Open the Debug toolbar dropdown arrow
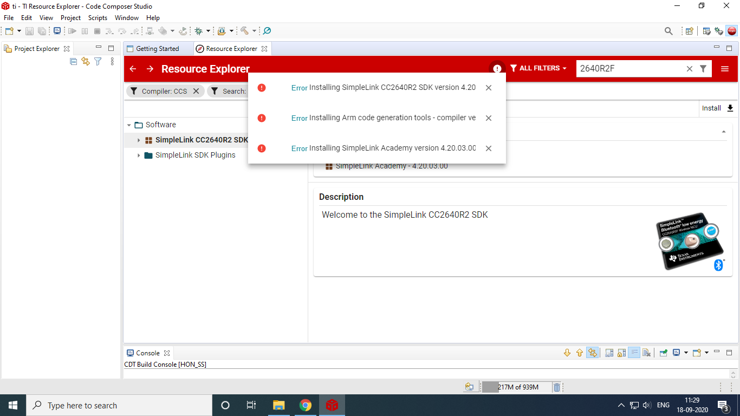The image size is (740, 416). click(x=209, y=31)
